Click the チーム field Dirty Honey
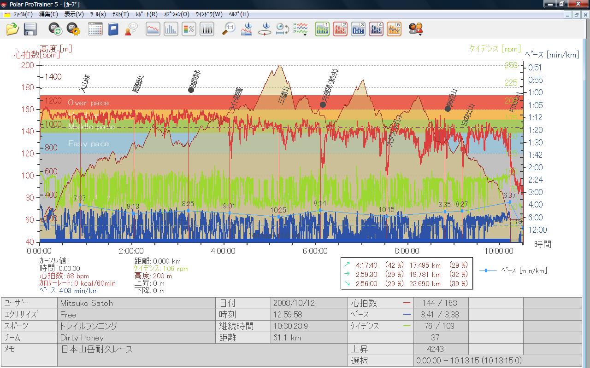This screenshot has width=590, height=368. point(136,338)
